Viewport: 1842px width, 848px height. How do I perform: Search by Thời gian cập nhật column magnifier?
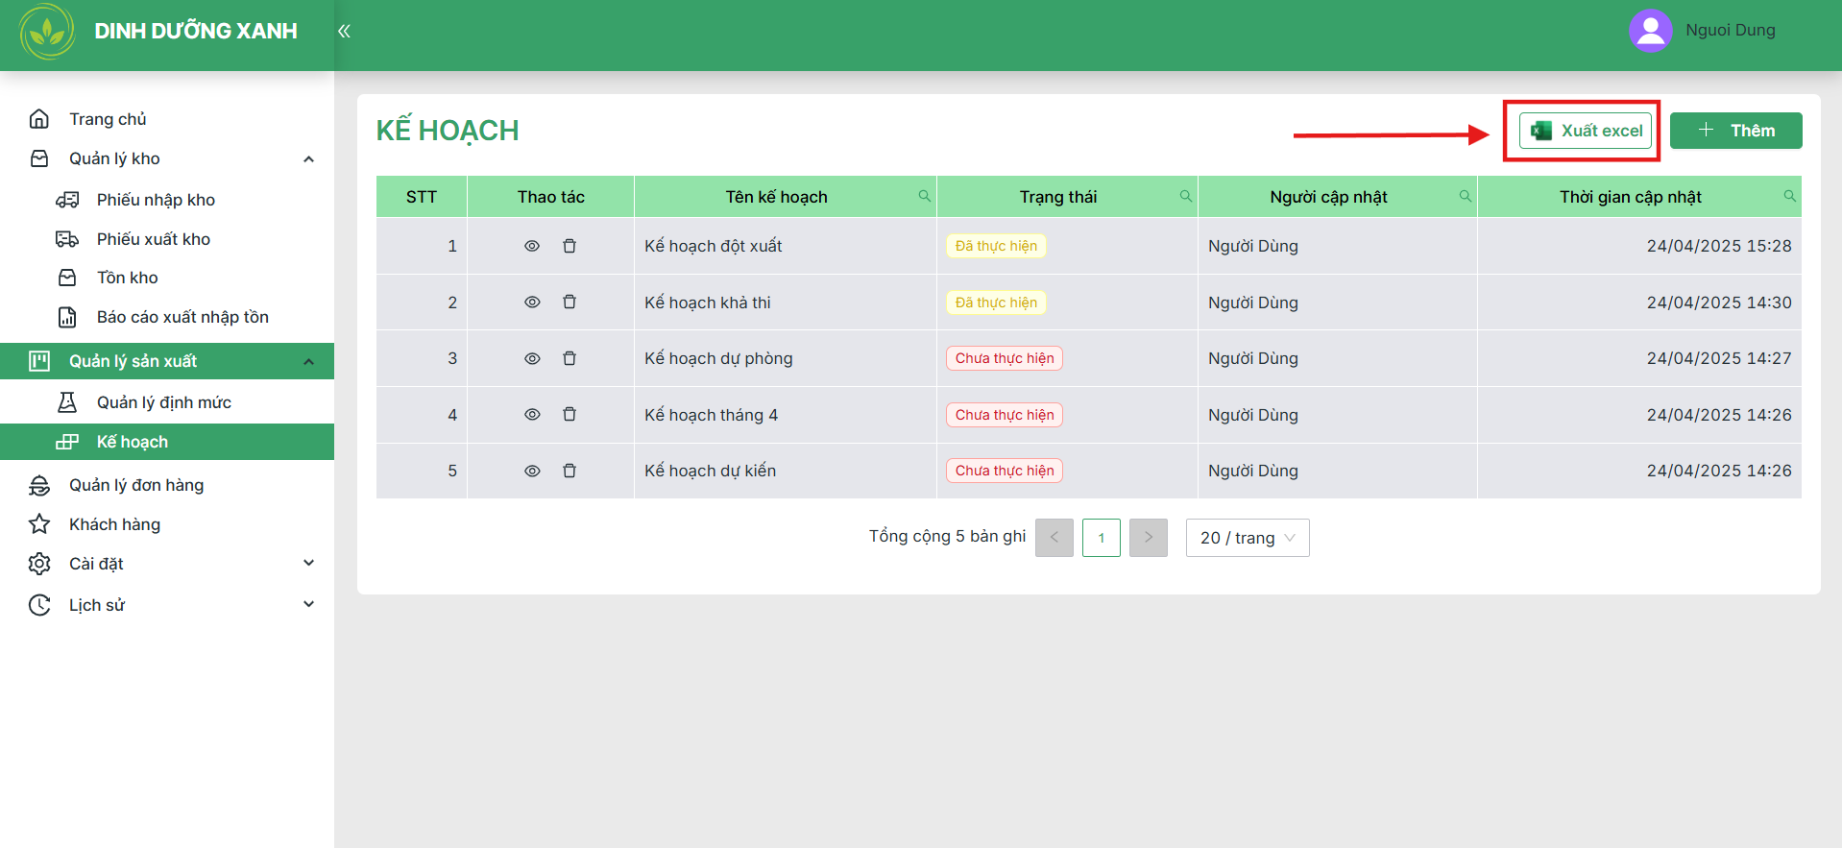pyautogui.click(x=1789, y=196)
